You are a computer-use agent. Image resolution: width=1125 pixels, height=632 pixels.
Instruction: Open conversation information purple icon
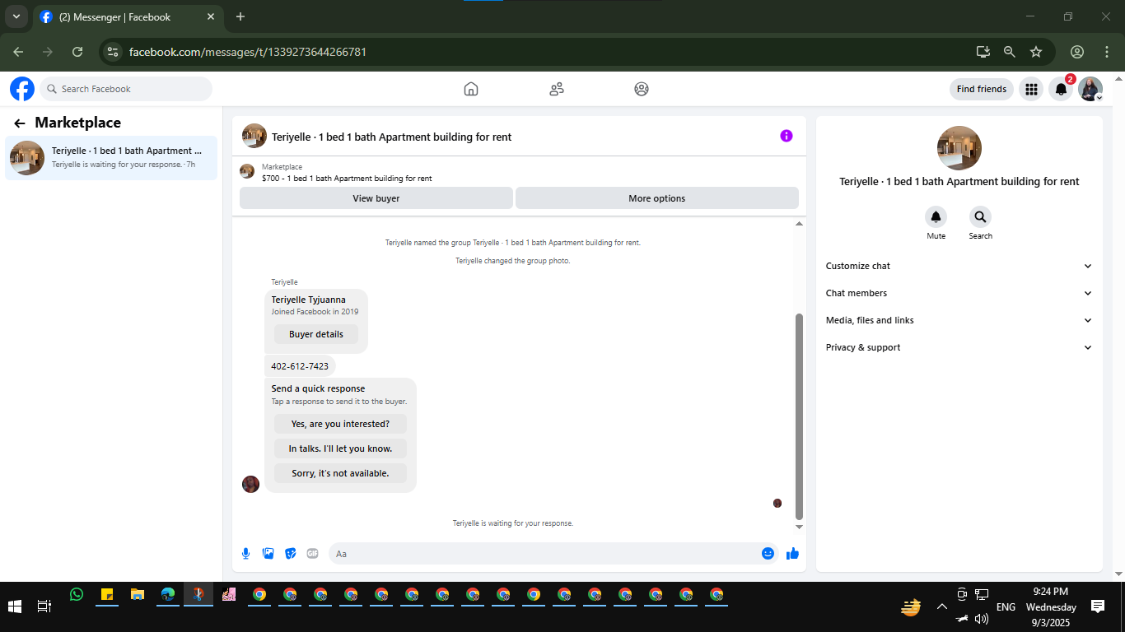(787, 136)
